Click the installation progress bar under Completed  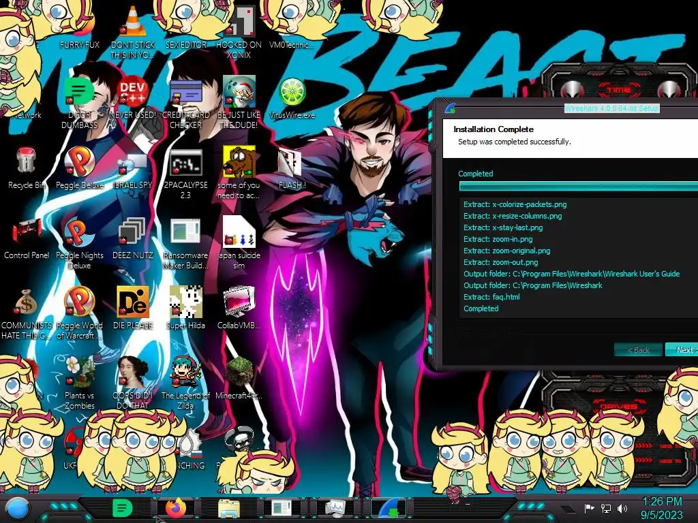578,187
